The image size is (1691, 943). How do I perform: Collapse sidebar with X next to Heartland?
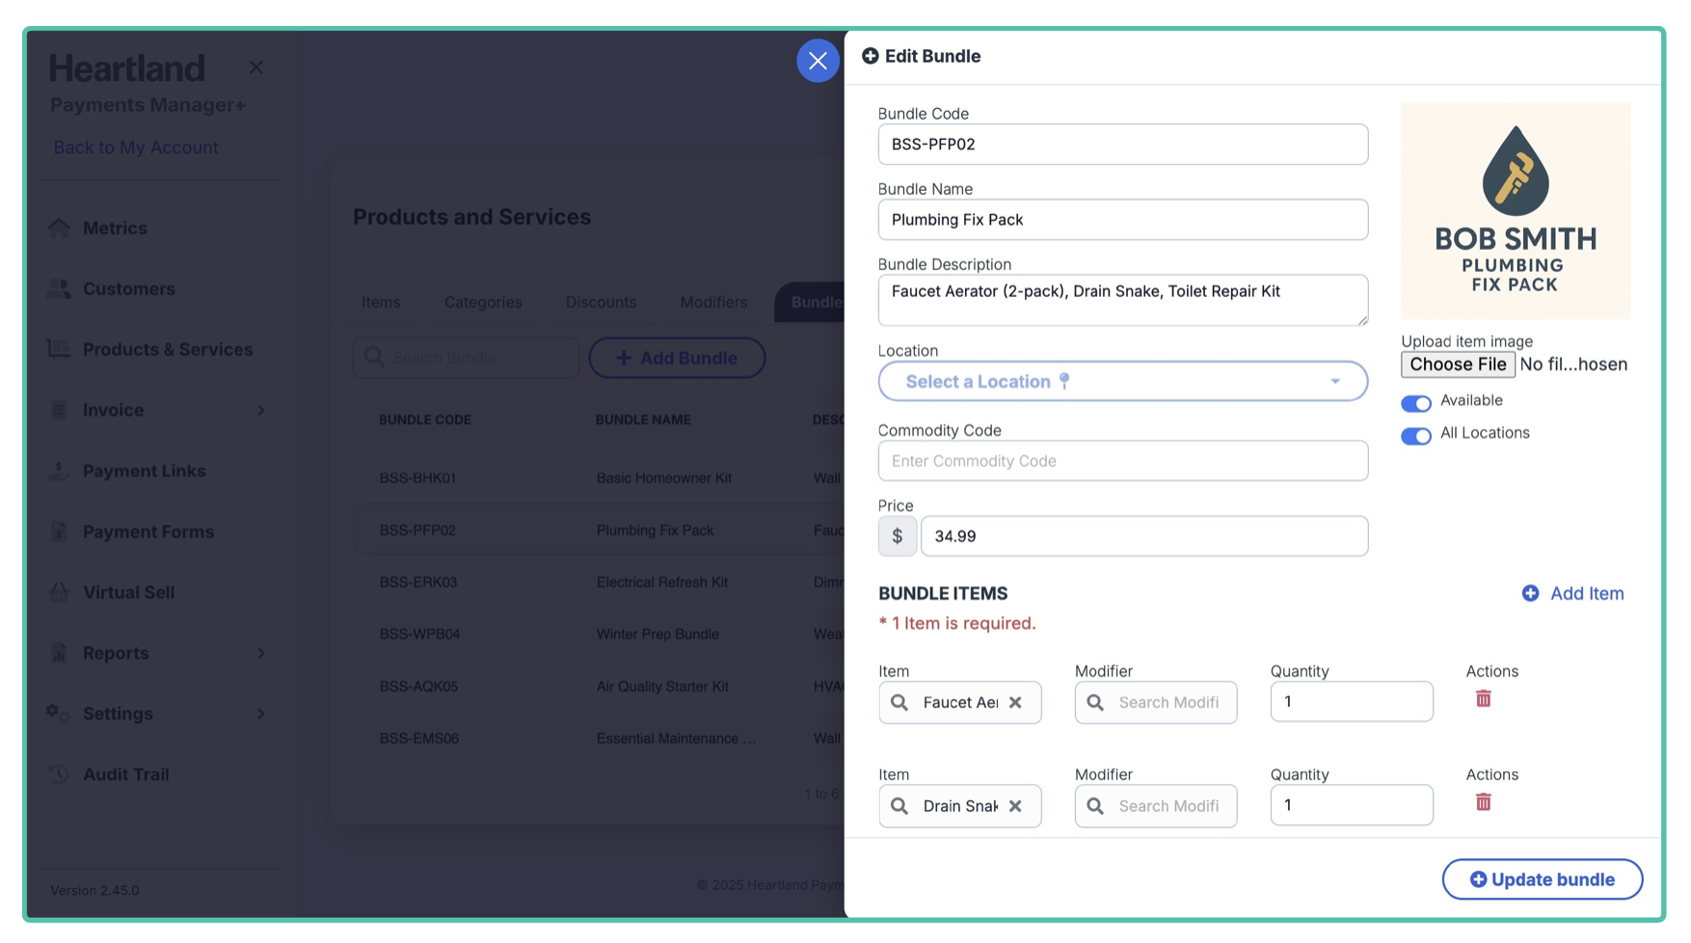click(x=255, y=67)
